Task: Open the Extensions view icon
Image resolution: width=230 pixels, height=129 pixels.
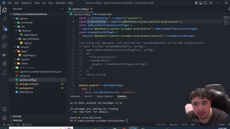Action: pyautogui.click(x=4, y=46)
